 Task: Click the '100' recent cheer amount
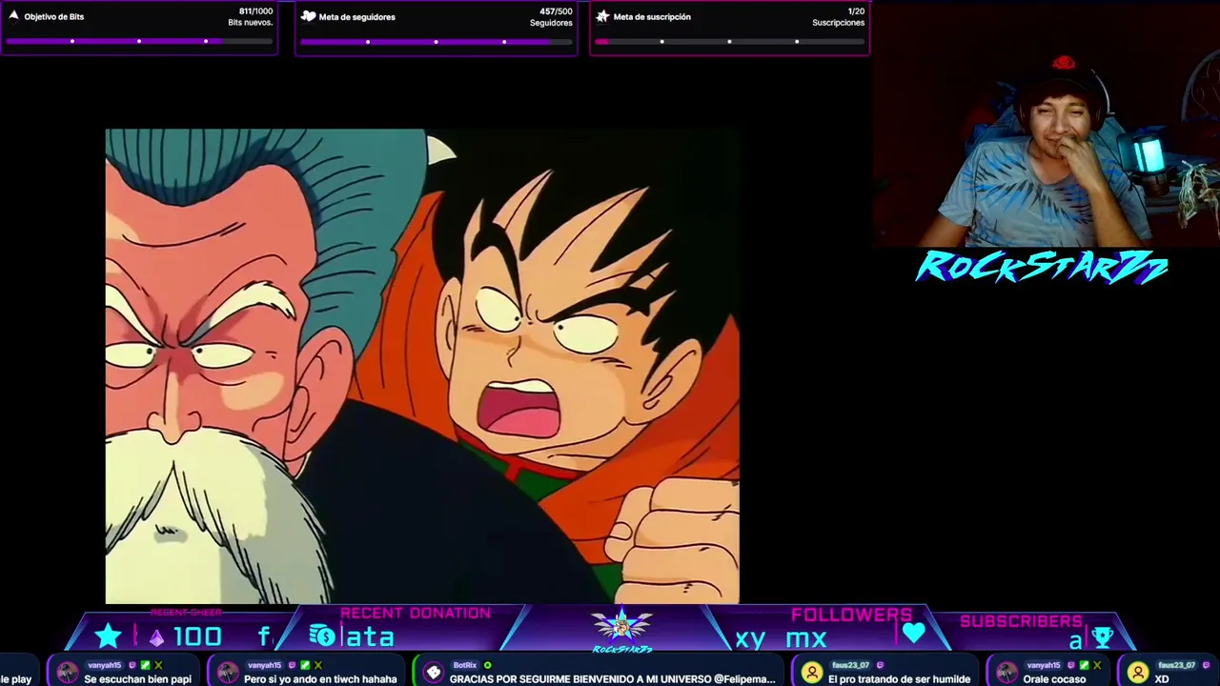click(x=197, y=637)
